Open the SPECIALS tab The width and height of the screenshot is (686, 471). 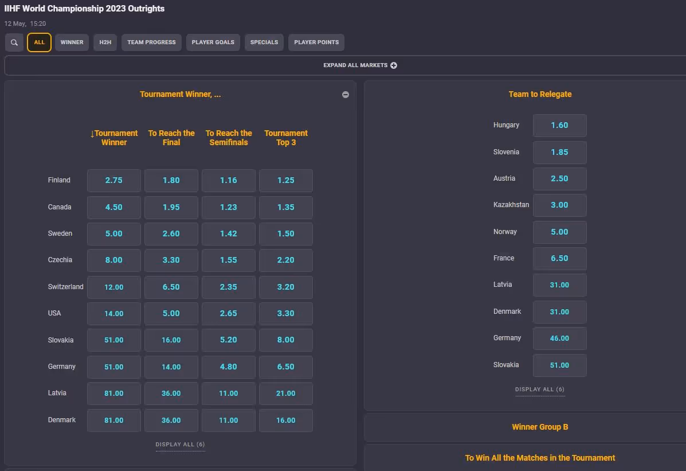[x=264, y=42]
